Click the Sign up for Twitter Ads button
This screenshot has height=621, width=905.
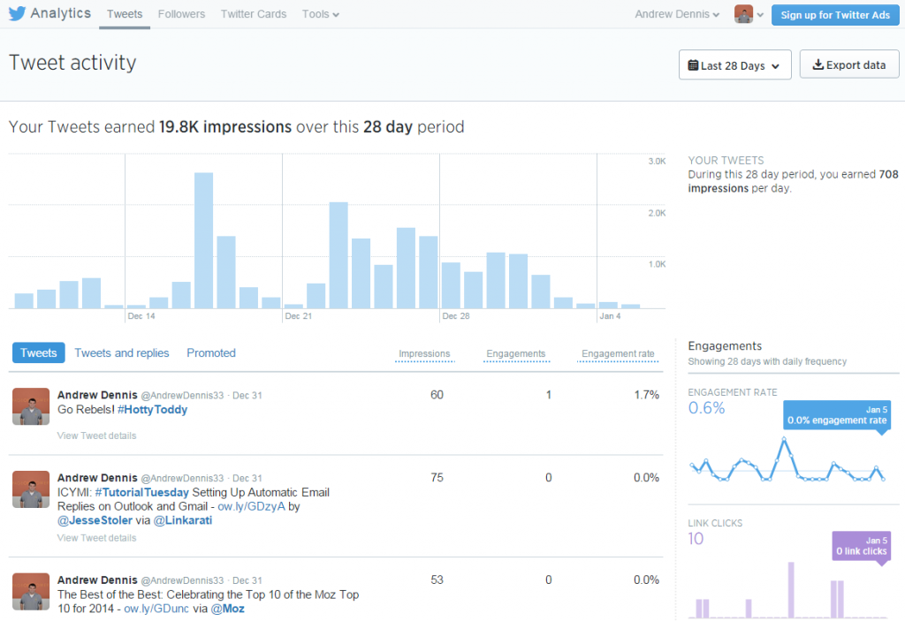[x=834, y=14]
